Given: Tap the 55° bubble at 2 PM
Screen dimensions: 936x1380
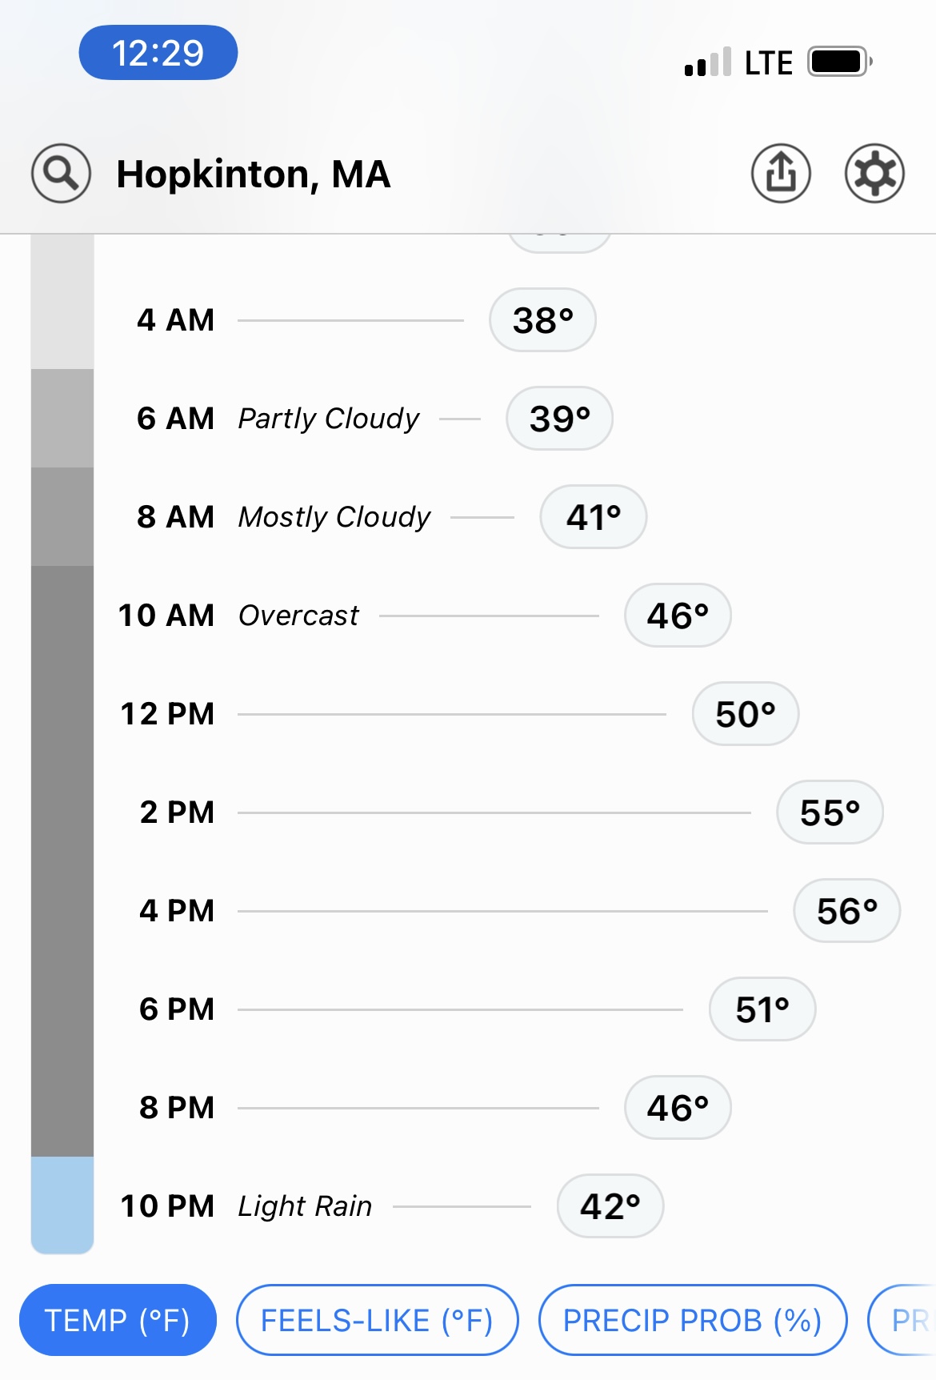Looking at the screenshot, I should coord(830,812).
